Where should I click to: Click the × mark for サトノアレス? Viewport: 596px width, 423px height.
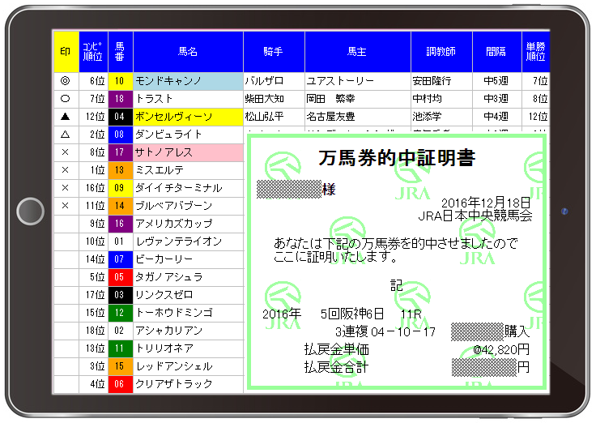click(x=66, y=152)
